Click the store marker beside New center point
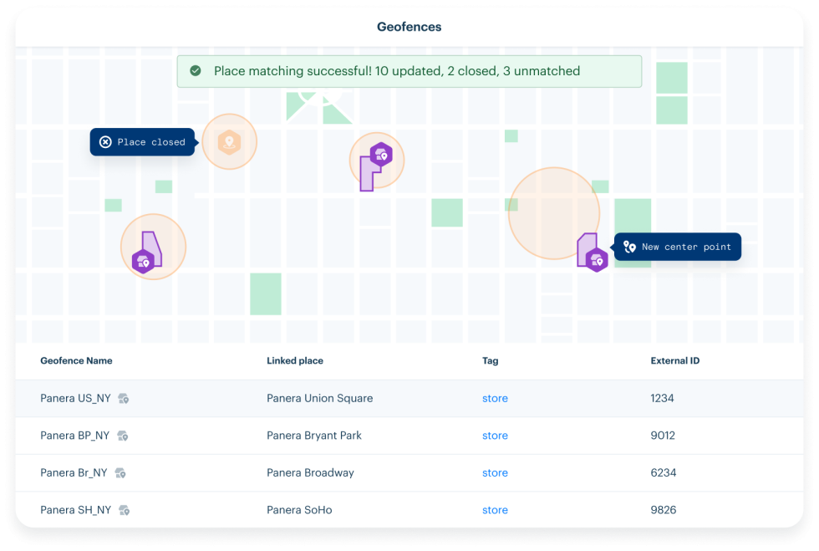 (x=596, y=260)
